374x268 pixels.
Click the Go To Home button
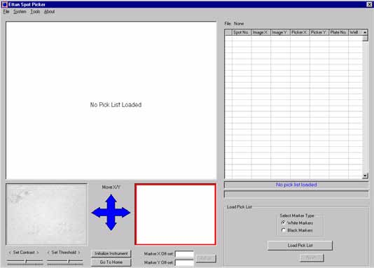click(111, 262)
